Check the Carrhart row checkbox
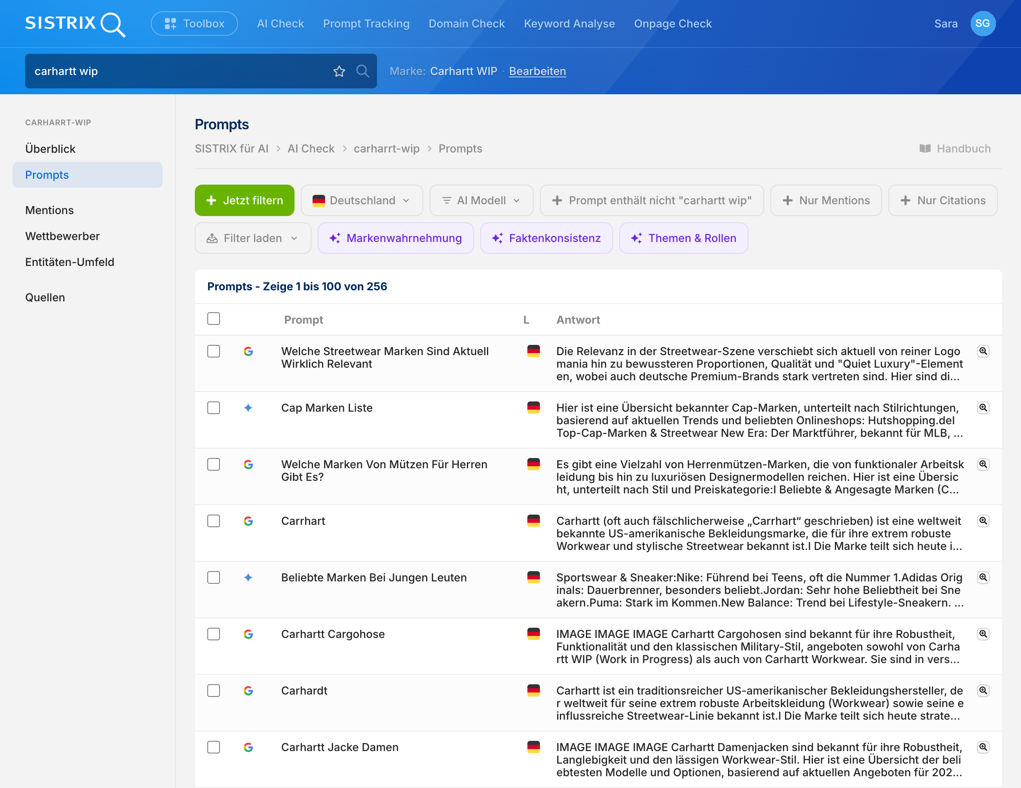 (x=214, y=521)
